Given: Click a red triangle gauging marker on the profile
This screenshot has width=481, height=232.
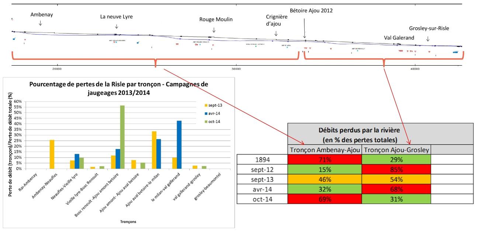Looking at the screenshot, I should (x=177, y=45).
